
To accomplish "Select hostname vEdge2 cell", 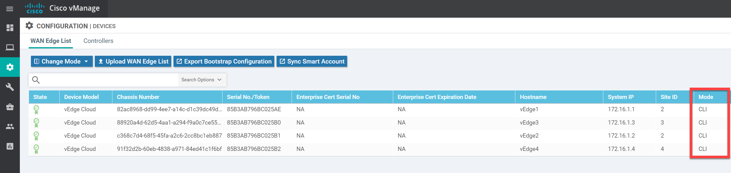I will tap(529, 136).
